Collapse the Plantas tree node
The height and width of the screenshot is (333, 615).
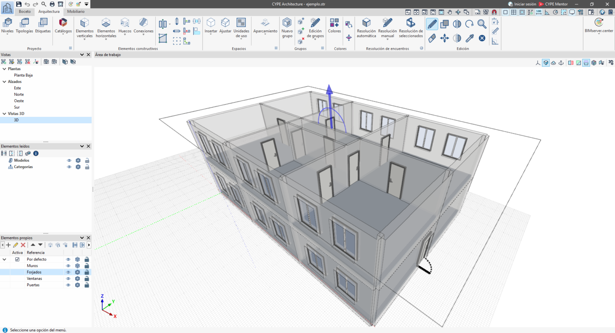4,69
